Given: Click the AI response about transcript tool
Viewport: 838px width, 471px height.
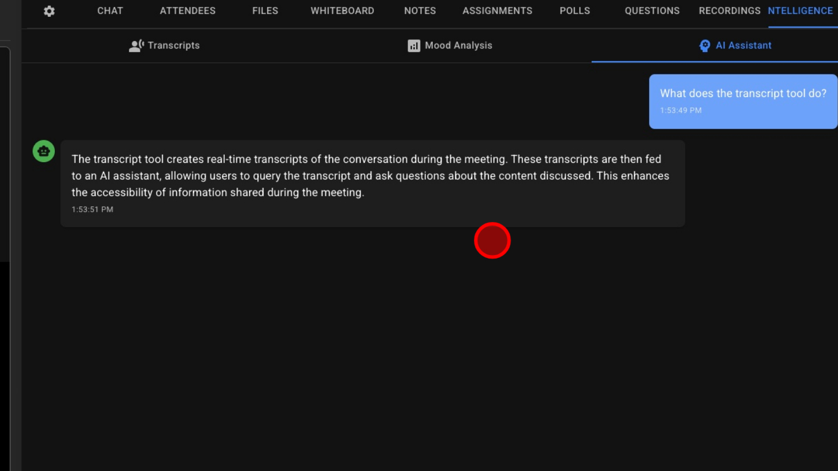Looking at the screenshot, I should pos(370,176).
